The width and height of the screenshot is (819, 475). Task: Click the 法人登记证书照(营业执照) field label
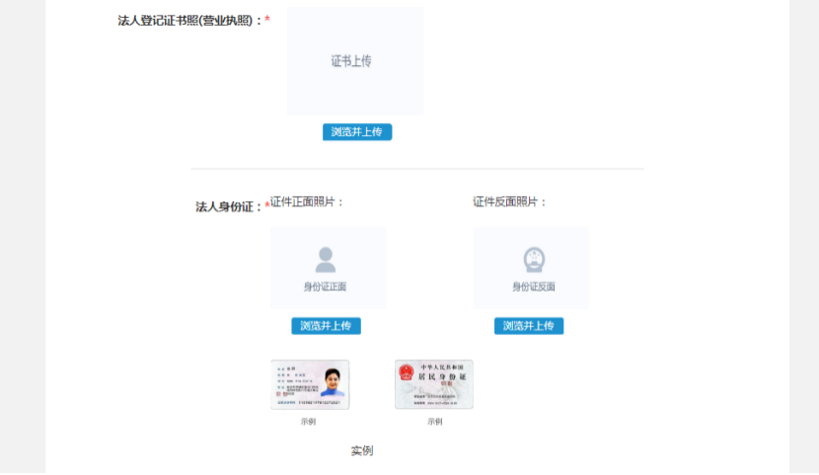pos(189,21)
